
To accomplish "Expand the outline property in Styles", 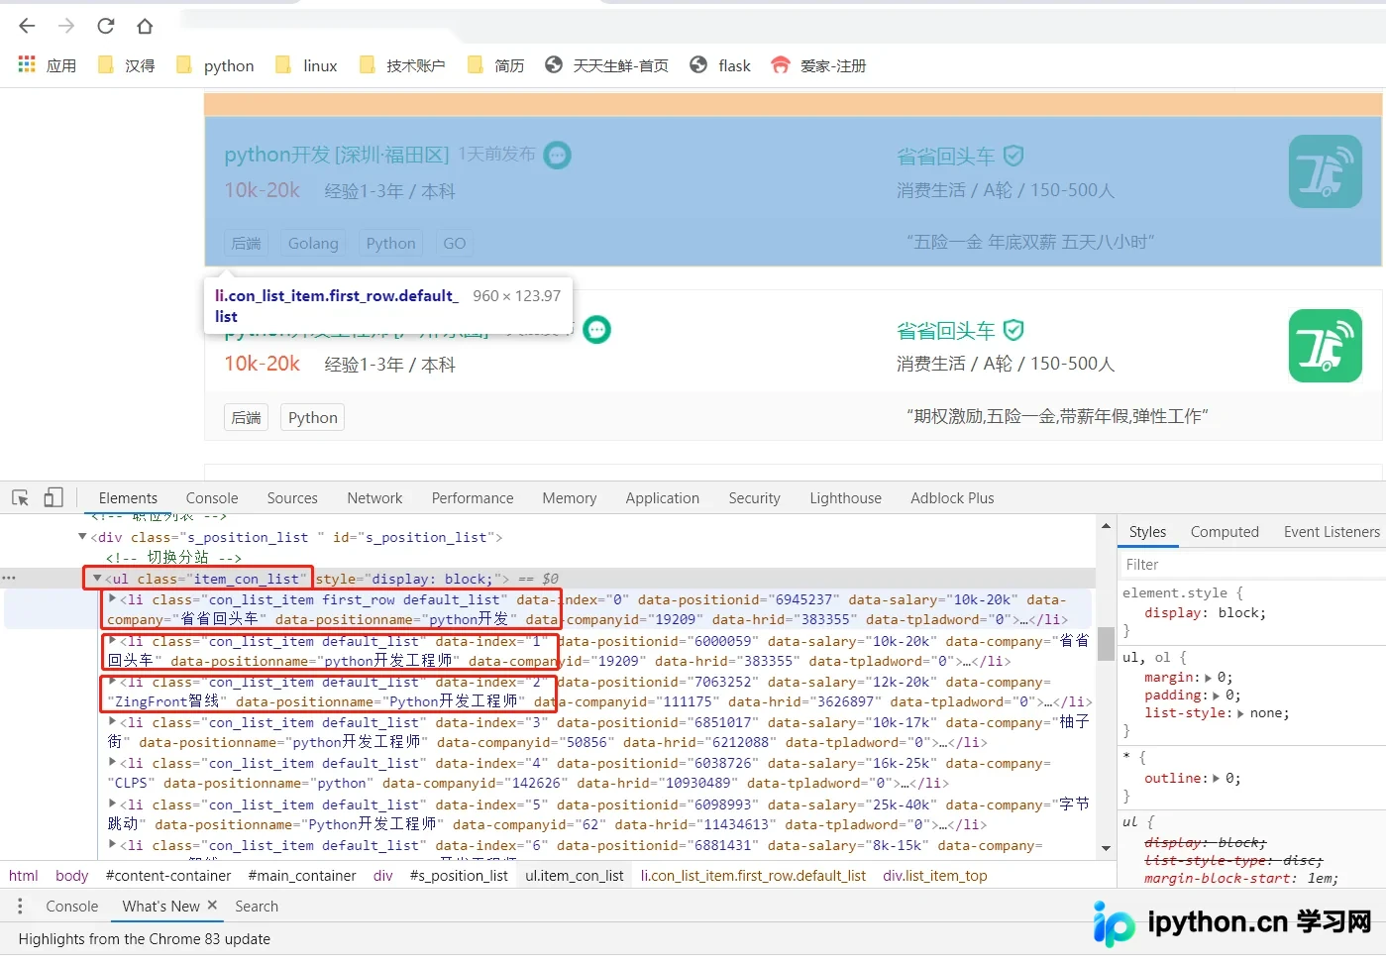I will (1217, 779).
